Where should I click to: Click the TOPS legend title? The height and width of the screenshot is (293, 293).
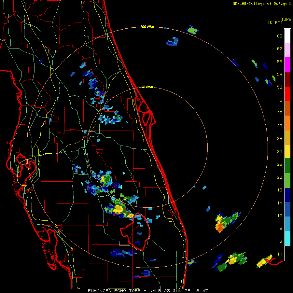286,20
